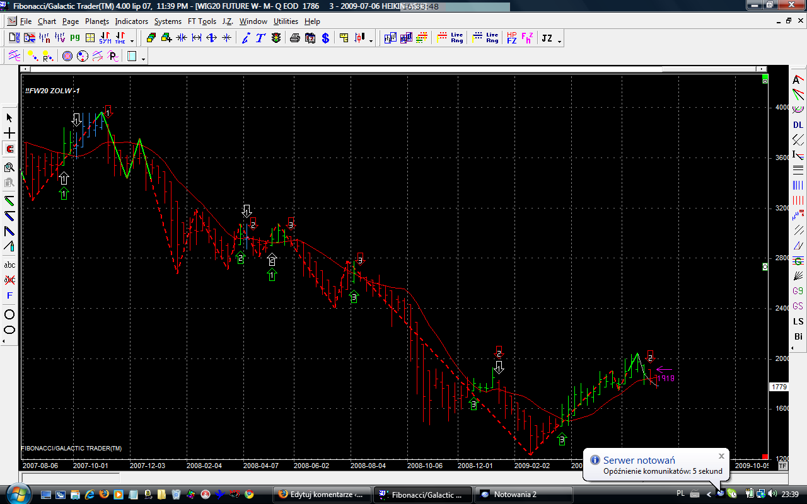The image size is (807, 504).
Task: Open the FT Tools menu
Action: [202, 21]
